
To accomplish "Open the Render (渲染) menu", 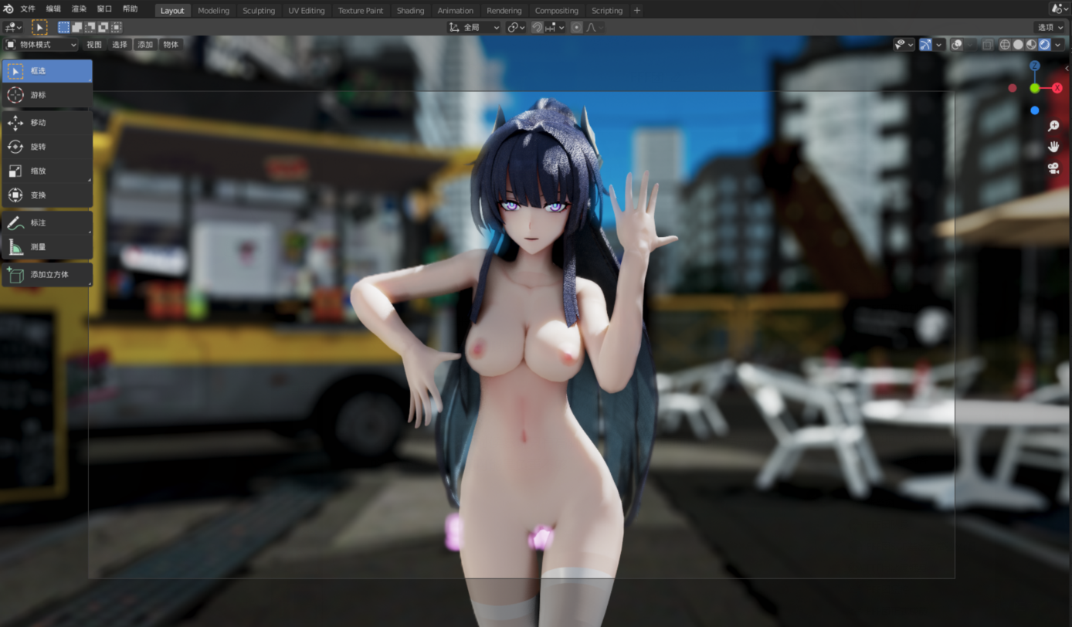I will point(79,9).
